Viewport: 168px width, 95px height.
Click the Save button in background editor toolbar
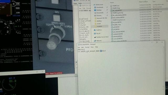[x=76, y=1]
